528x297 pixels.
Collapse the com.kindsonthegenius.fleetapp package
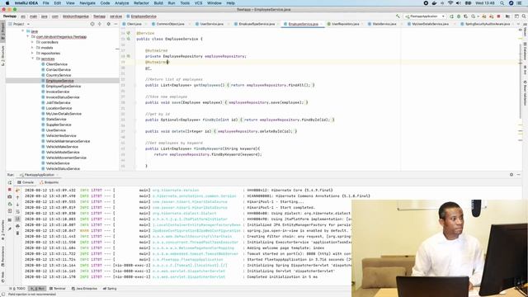pos(27,36)
